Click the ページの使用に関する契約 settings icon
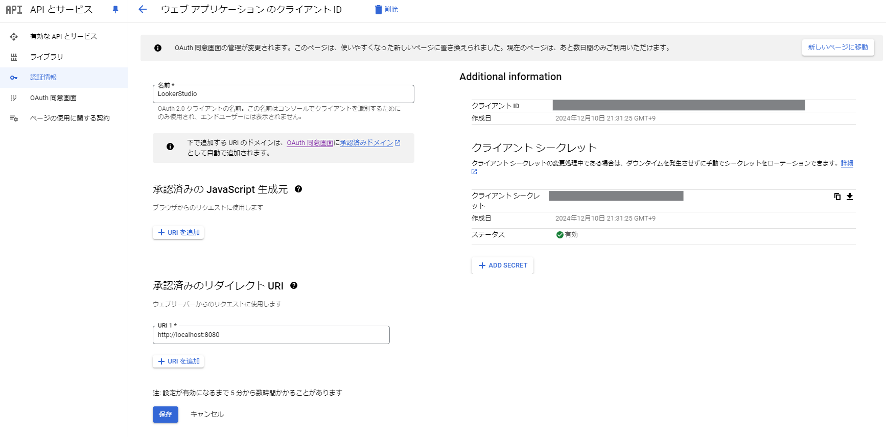Viewport: 886px width, 437px height. pos(14,118)
